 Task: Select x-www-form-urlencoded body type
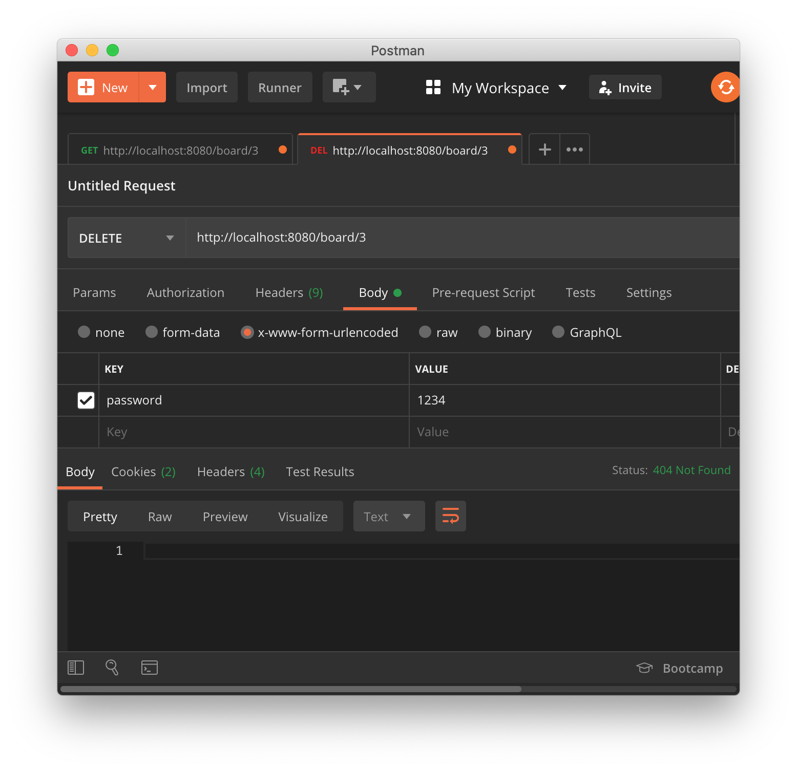(247, 332)
